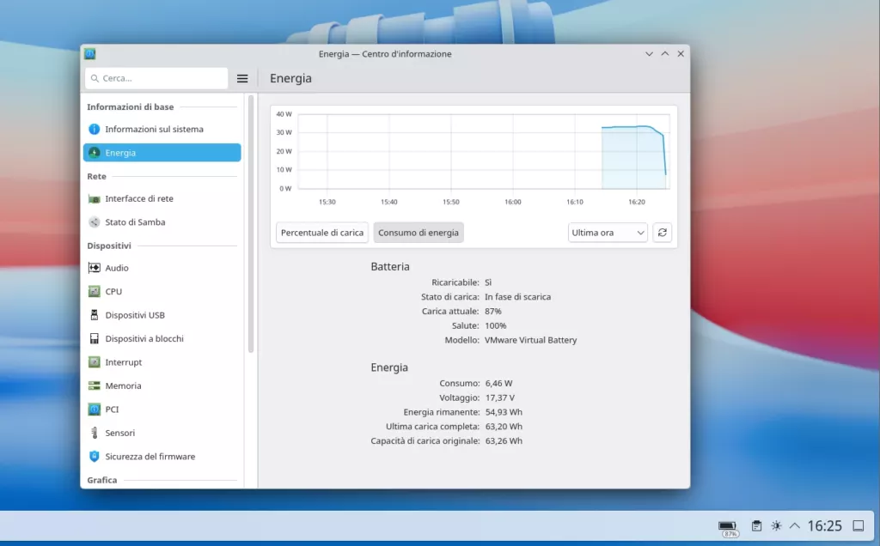Click the Sensori thermometer icon
Viewport: 880px width, 546px height.
(x=95, y=433)
